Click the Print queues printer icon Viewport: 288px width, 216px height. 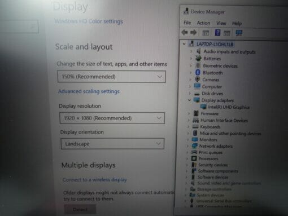coord(194,152)
